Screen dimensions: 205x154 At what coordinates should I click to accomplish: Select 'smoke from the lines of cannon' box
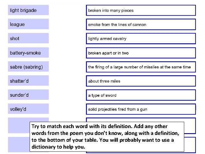(141, 25)
